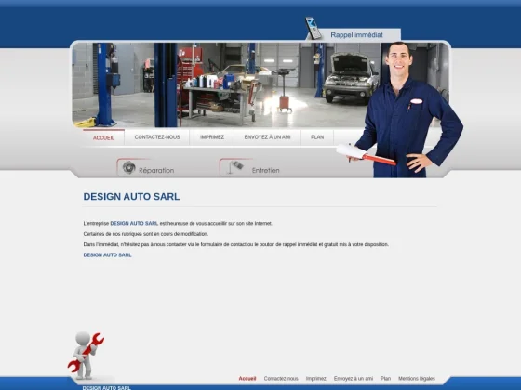
Task: Go to the Plan tab in main menu
Action: [317, 137]
